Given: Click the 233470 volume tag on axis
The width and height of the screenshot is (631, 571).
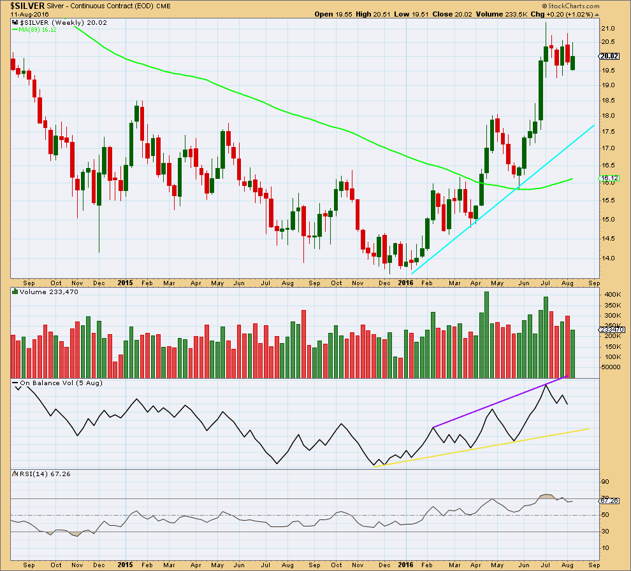Looking at the screenshot, I should 612,330.
